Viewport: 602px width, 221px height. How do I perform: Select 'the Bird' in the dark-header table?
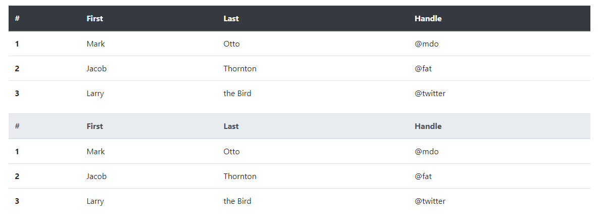(237, 94)
